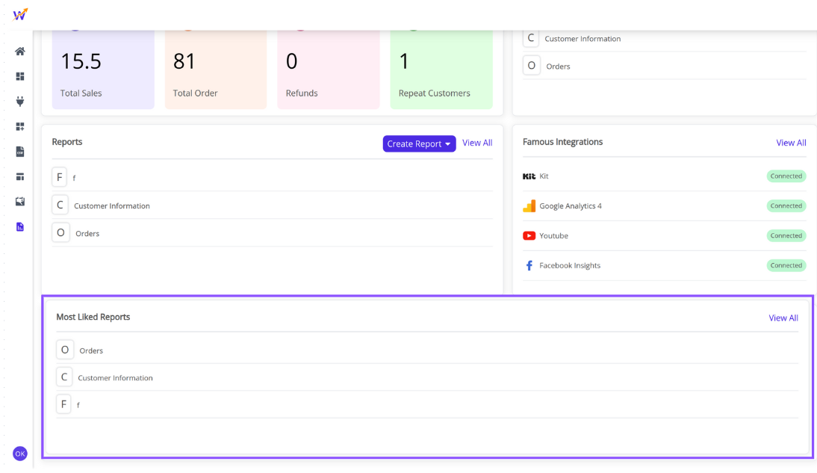817x473 pixels.
Task: Open the CSV file icon in sidebar
Action: (x=20, y=152)
